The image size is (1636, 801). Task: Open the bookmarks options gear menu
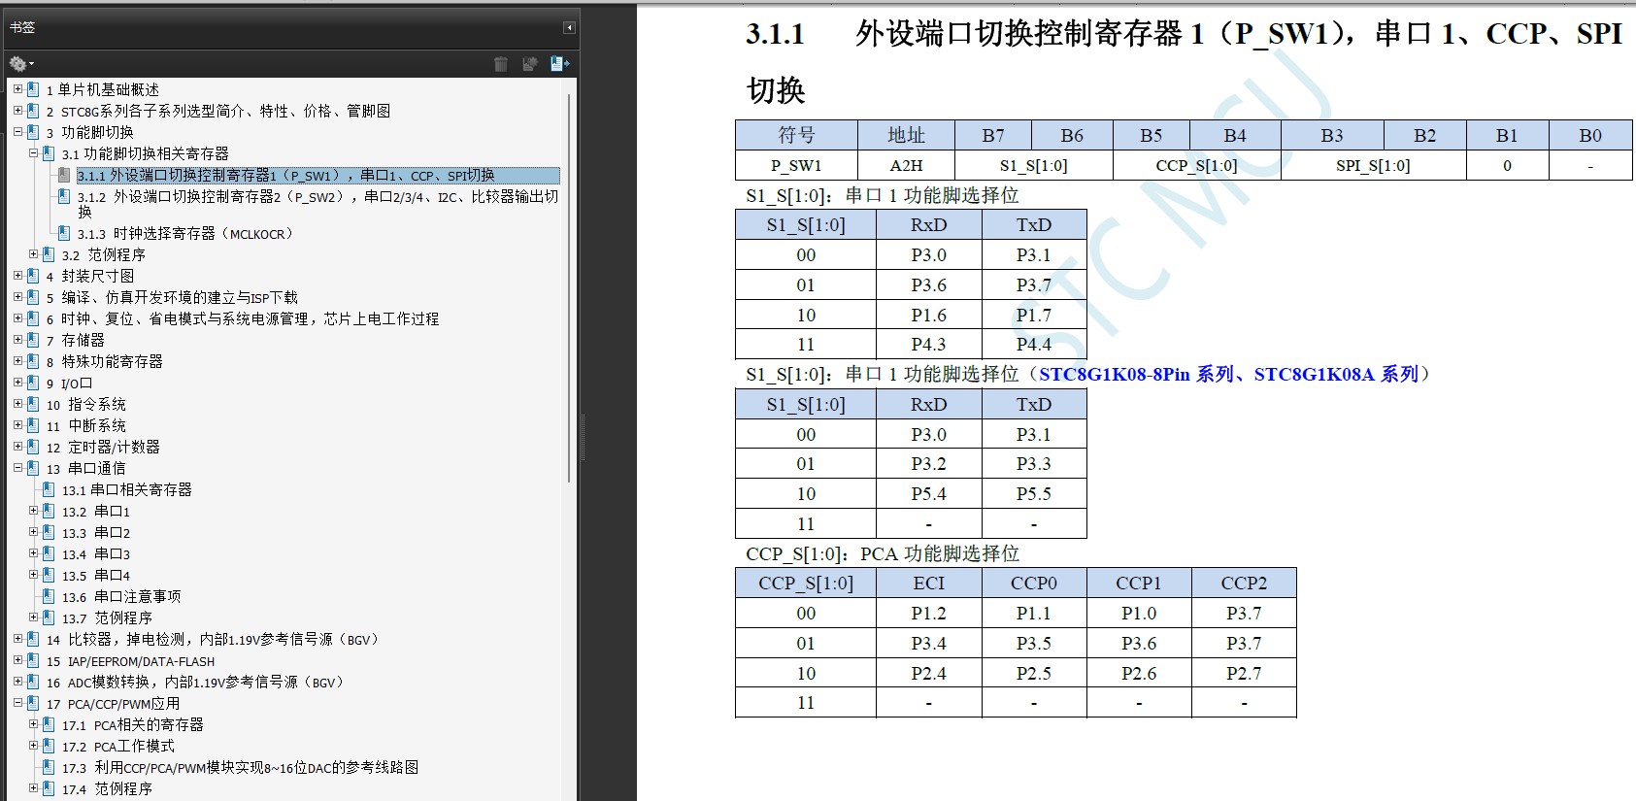pos(21,64)
